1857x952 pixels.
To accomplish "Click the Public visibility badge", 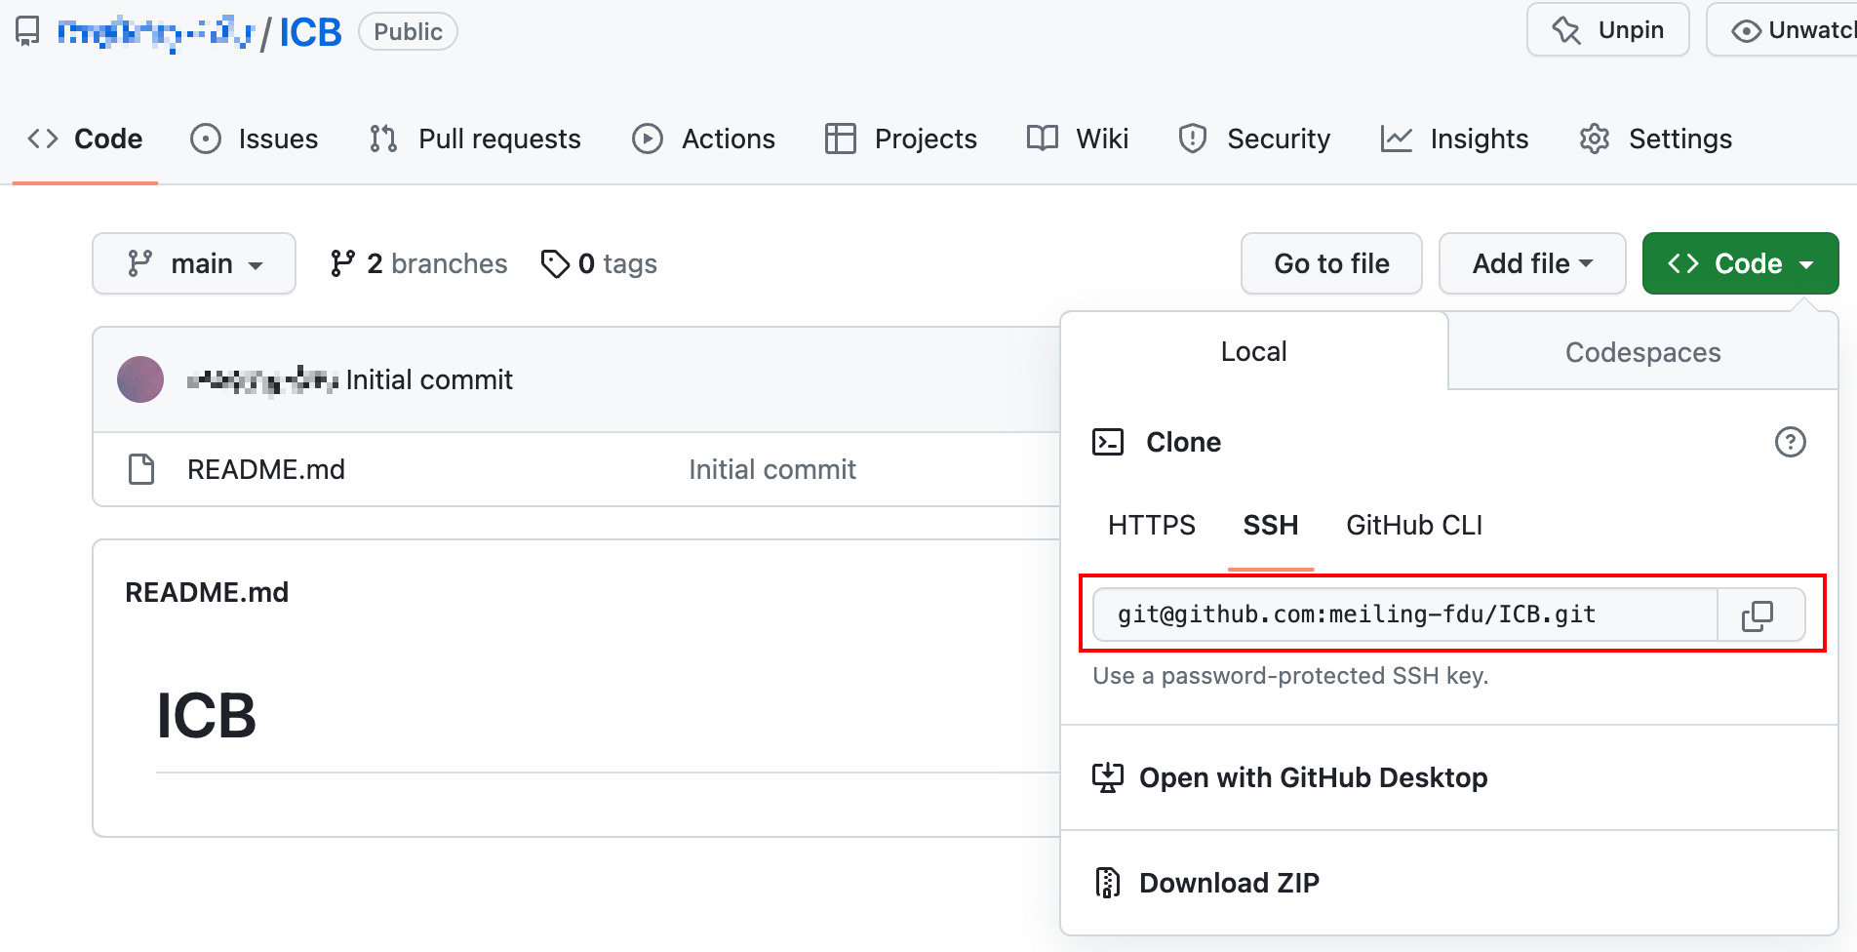I will [408, 31].
